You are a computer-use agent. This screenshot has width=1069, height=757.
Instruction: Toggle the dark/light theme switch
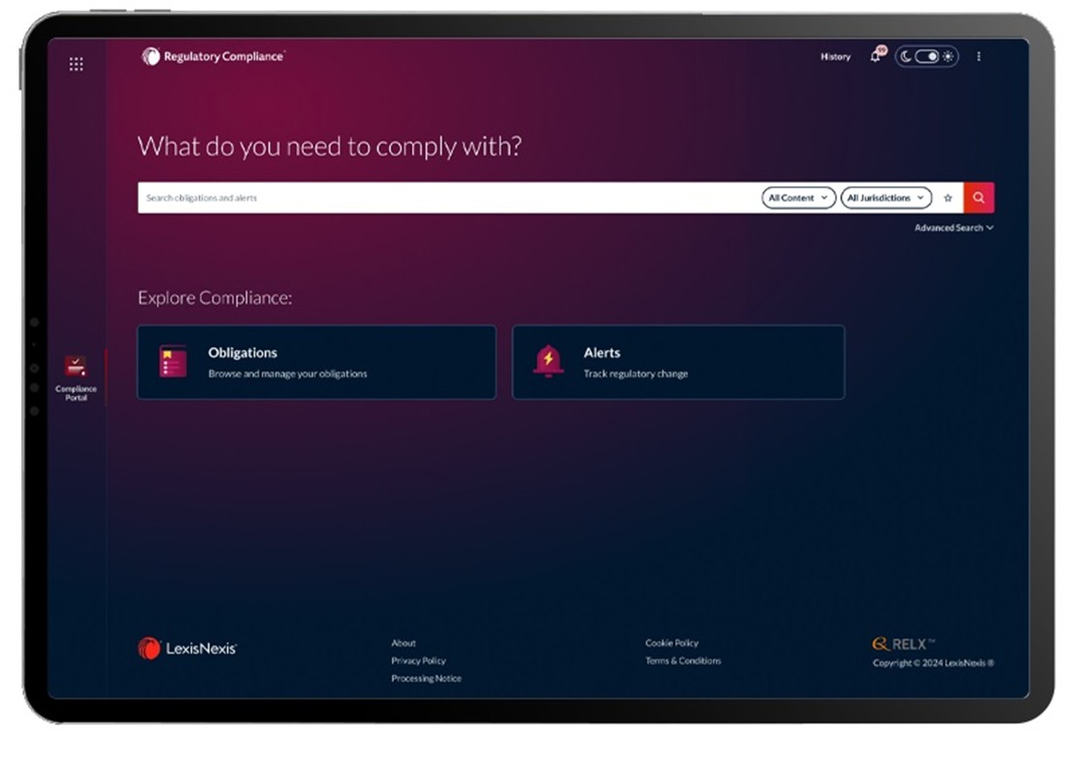click(x=926, y=57)
